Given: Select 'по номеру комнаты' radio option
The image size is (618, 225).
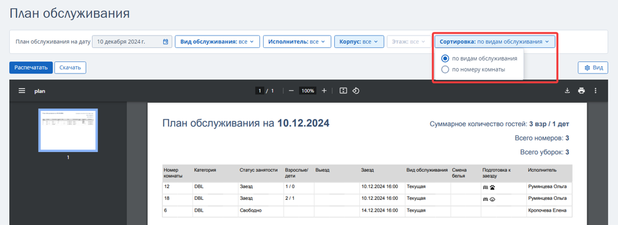Looking at the screenshot, I should 473,70.
